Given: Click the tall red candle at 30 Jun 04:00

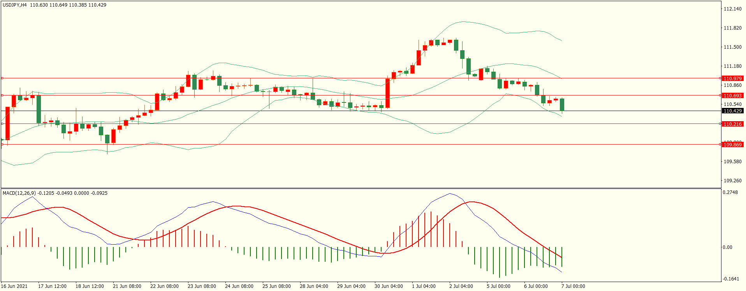Looking at the screenshot, I should pos(387,93).
